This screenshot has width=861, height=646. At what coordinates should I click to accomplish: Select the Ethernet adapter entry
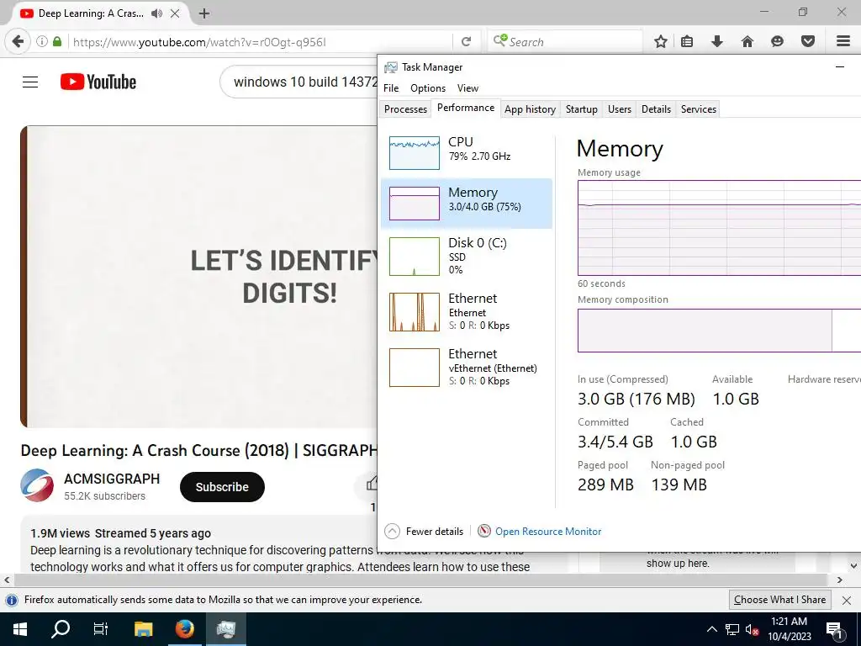466,311
